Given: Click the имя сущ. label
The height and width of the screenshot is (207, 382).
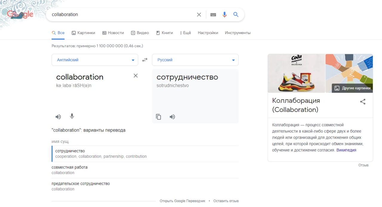Looking at the screenshot, I should [x=60, y=142].
